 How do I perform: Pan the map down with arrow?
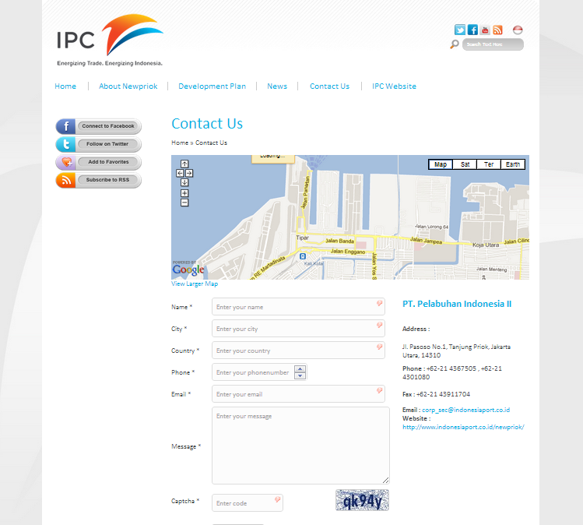click(x=184, y=182)
